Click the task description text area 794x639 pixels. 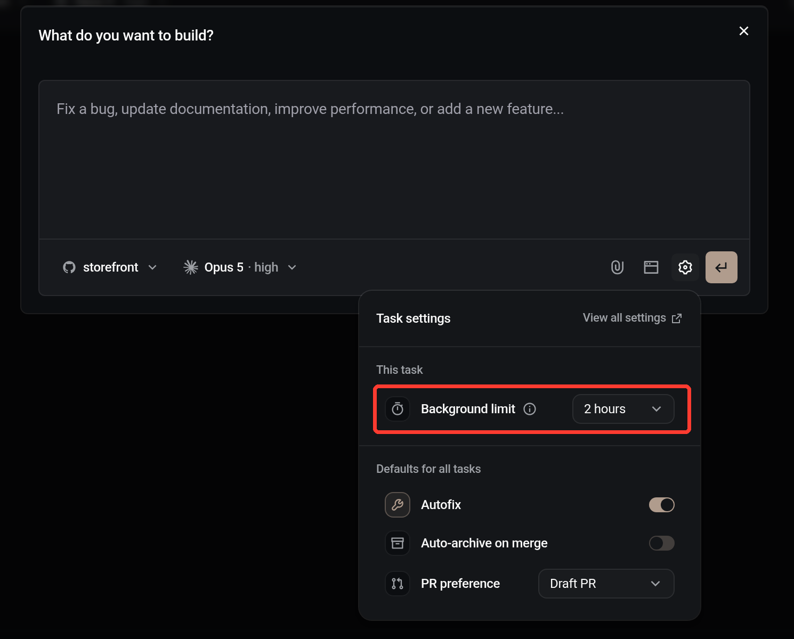click(394, 160)
